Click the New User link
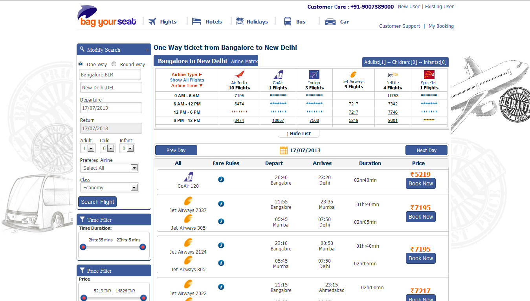This screenshot has height=301, width=530. pos(409,7)
